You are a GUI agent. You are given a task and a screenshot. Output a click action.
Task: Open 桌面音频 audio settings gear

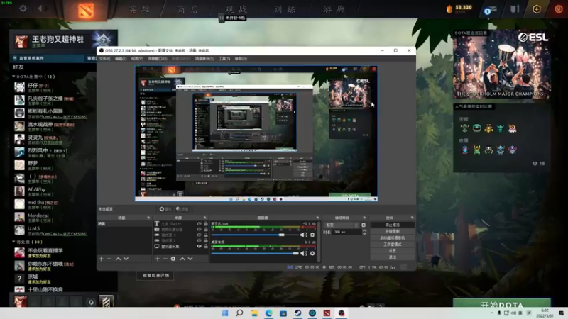(x=312, y=254)
